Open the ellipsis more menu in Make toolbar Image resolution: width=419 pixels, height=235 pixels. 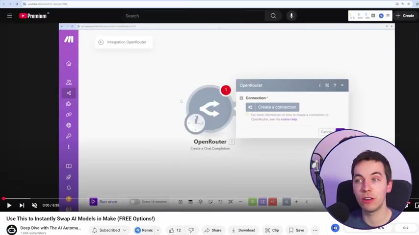pyautogui.click(x=240, y=202)
